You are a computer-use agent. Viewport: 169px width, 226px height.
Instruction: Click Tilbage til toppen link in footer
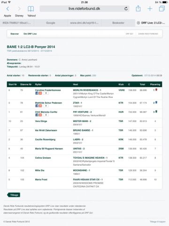158,222
